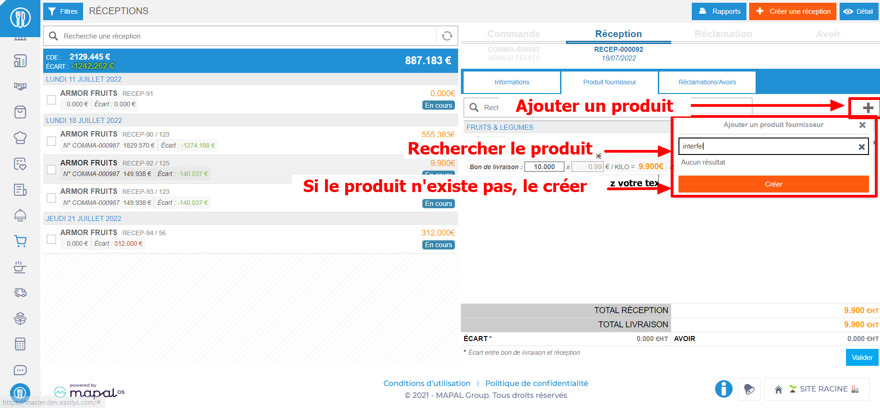This screenshot has width=880, height=408.
Task: Open the Conditions d'utilisation link
Action: [427, 383]
